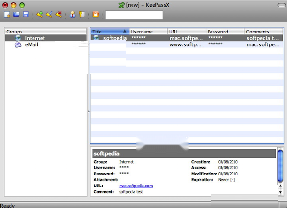Zoom the window with the green button
The width and height of the screenshot is (287, 208).
[x=22, y=5]
